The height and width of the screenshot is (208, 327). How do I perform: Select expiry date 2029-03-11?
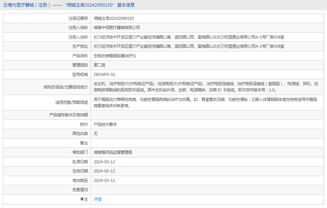(x=104, y=180)
